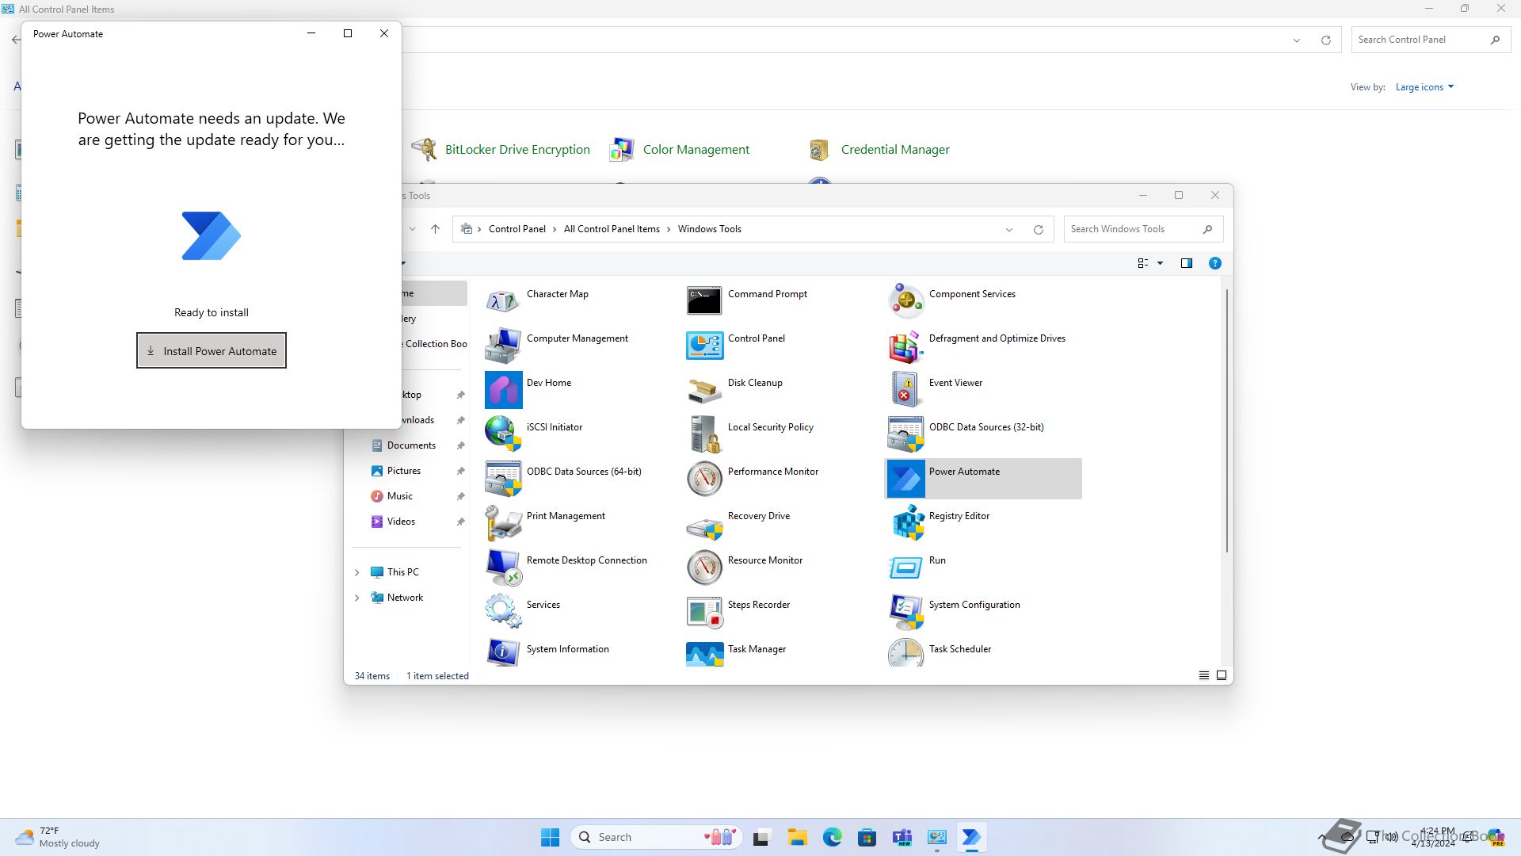
Task: Open BitLocker Drive Encryption link
Action: point(517,149)
